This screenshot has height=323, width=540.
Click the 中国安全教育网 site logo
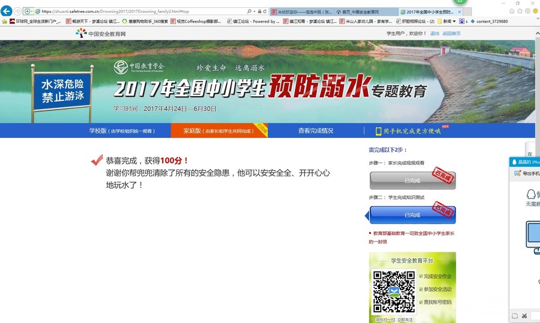101,33
